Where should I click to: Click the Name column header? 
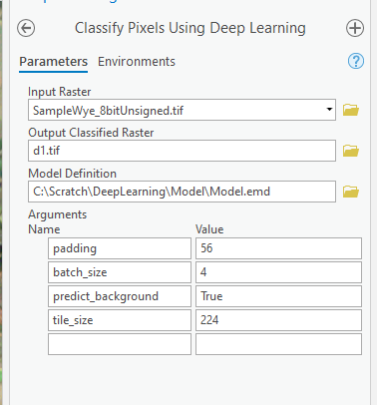(44, 229)
